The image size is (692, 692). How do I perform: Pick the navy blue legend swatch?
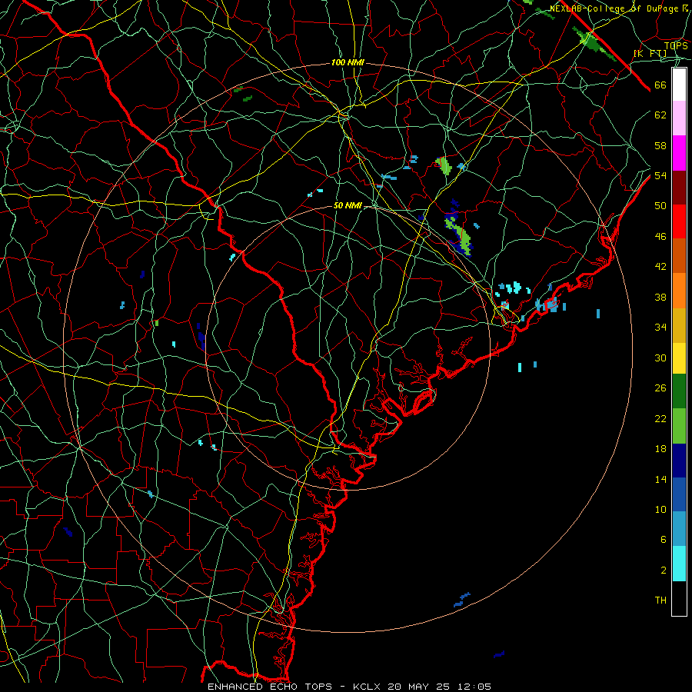(x=679, y=461)
